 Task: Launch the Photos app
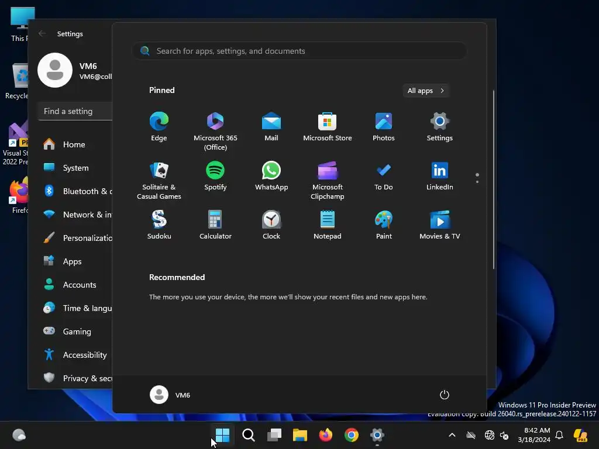384,127
